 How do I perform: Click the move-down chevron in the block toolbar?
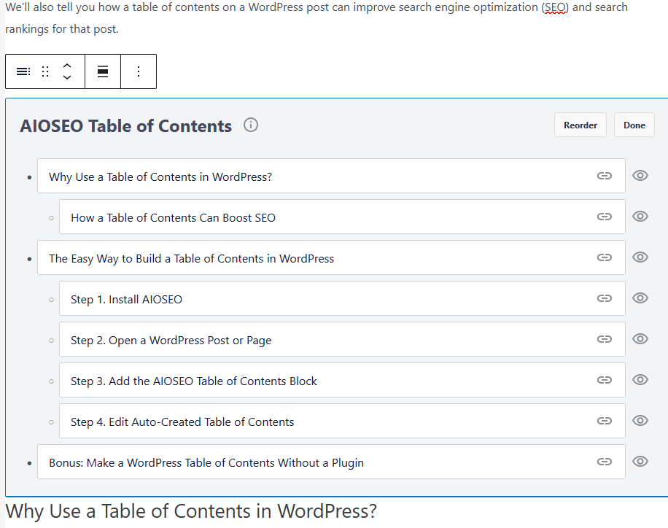pyautogui.click(x=67, y=77)
